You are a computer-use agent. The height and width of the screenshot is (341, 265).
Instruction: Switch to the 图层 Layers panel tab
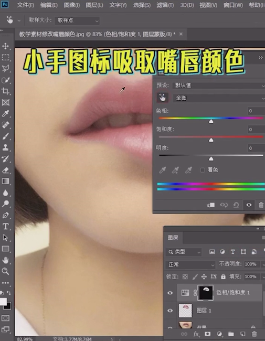pyautogui.click(x=173, y=238)
